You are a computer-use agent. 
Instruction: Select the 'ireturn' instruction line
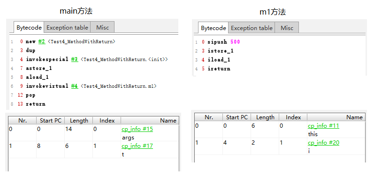pos(219,69)
